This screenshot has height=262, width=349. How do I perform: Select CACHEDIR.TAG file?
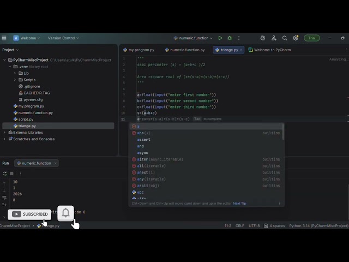pyautogui.click(x=34, y=93)
